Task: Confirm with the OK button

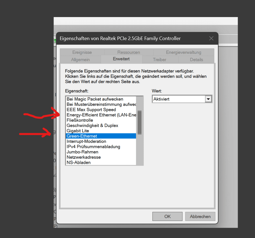Action: pyautogui.click(x=167, y=216)
